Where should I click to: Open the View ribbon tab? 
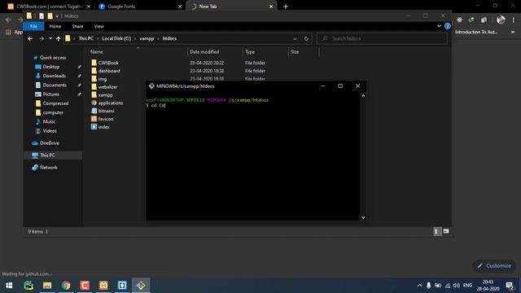[x=99, y=26]
